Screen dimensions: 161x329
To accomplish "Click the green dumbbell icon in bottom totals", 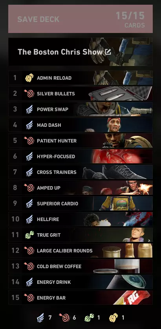I will coord(89,318).
